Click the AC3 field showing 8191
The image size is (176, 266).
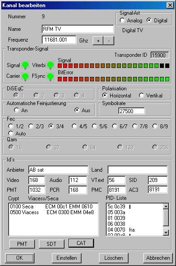[x=158, y=190]
